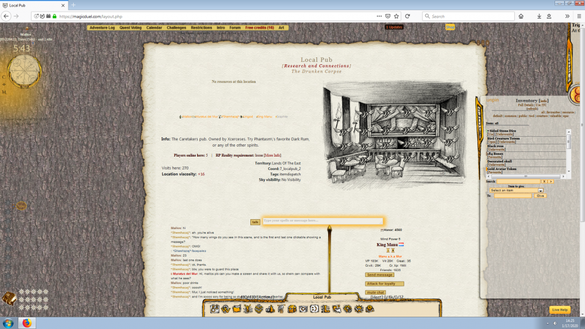585x329 pixels.
Task: Click the camera icon in bottom bar
Action: [303, 309]
